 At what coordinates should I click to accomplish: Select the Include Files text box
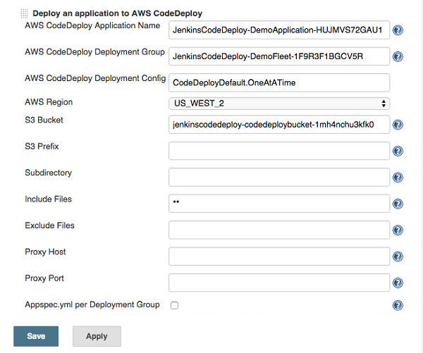click(x=279, y=203)
